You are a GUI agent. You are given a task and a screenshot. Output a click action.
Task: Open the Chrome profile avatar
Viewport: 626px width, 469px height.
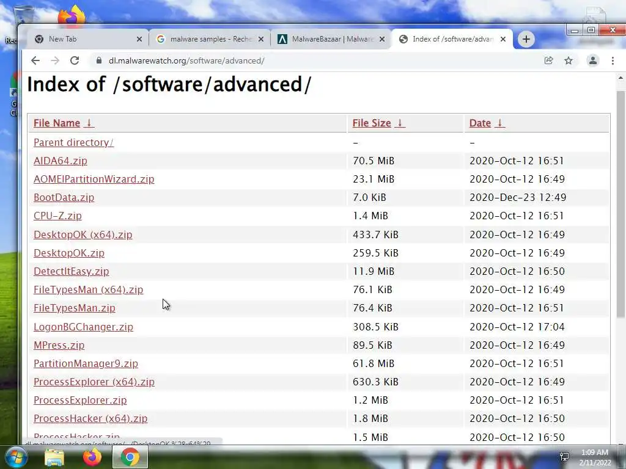tap(593, 60)
